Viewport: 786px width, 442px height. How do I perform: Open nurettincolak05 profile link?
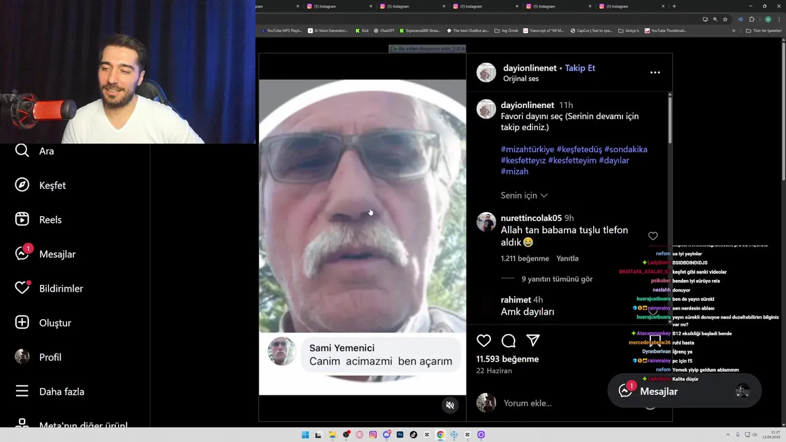(531, 218)
